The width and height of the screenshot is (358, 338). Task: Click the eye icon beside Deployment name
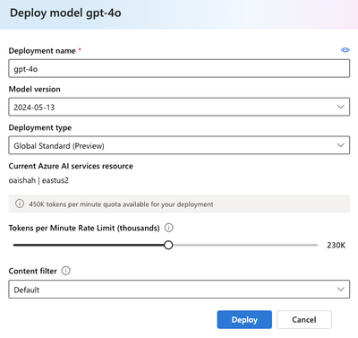(345, 50)
